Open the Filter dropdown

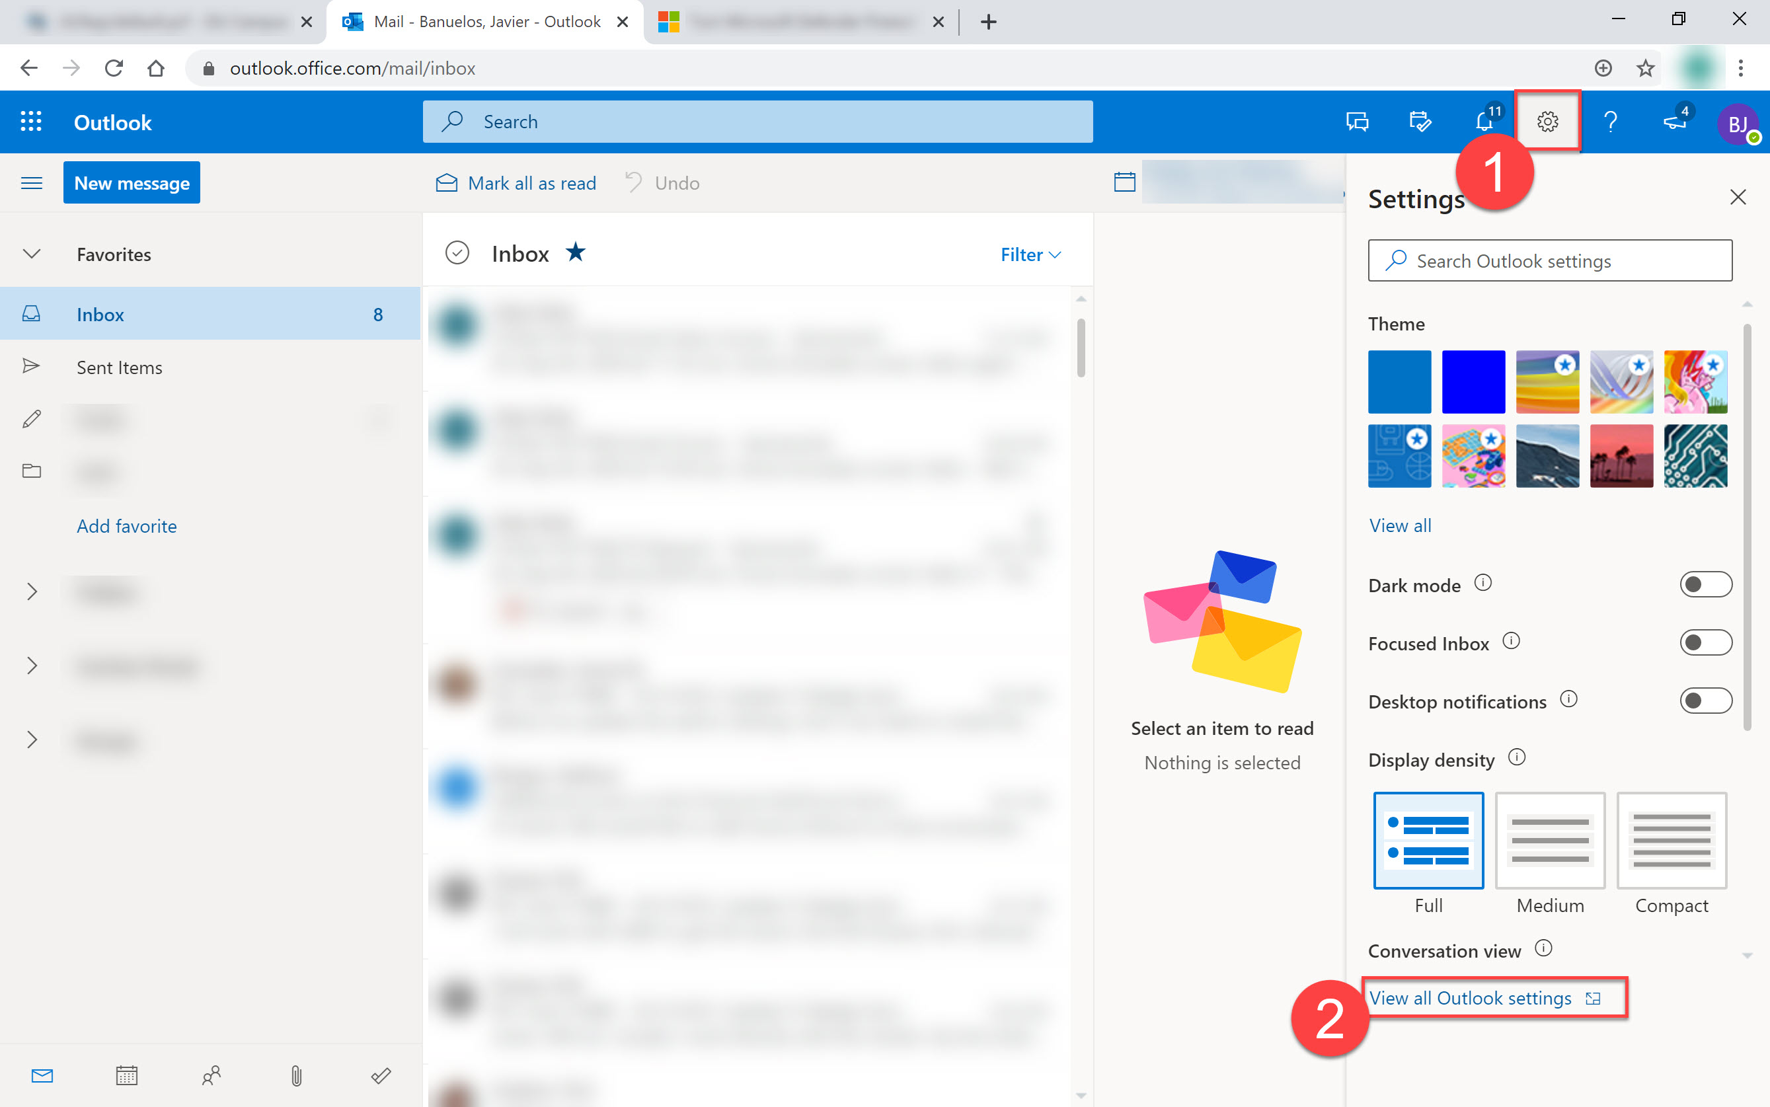[1030, 255]
